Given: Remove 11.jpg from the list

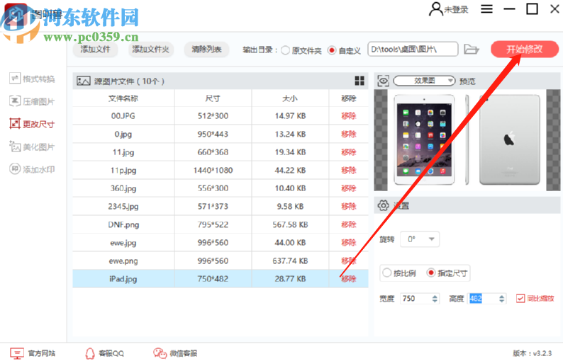Looking at the screenshot, I should pyautogui.click(x=349, y=152).
